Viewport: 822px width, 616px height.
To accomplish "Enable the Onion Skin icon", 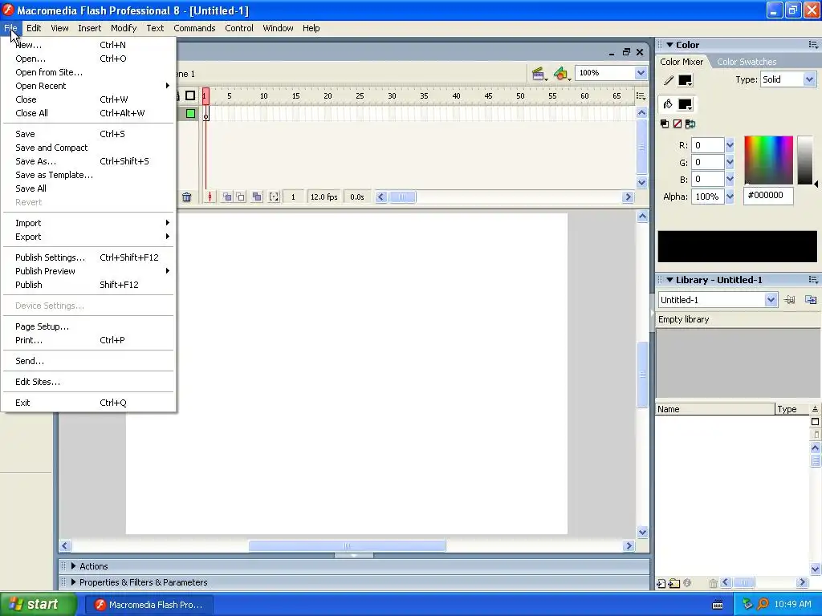I will 227,197.
